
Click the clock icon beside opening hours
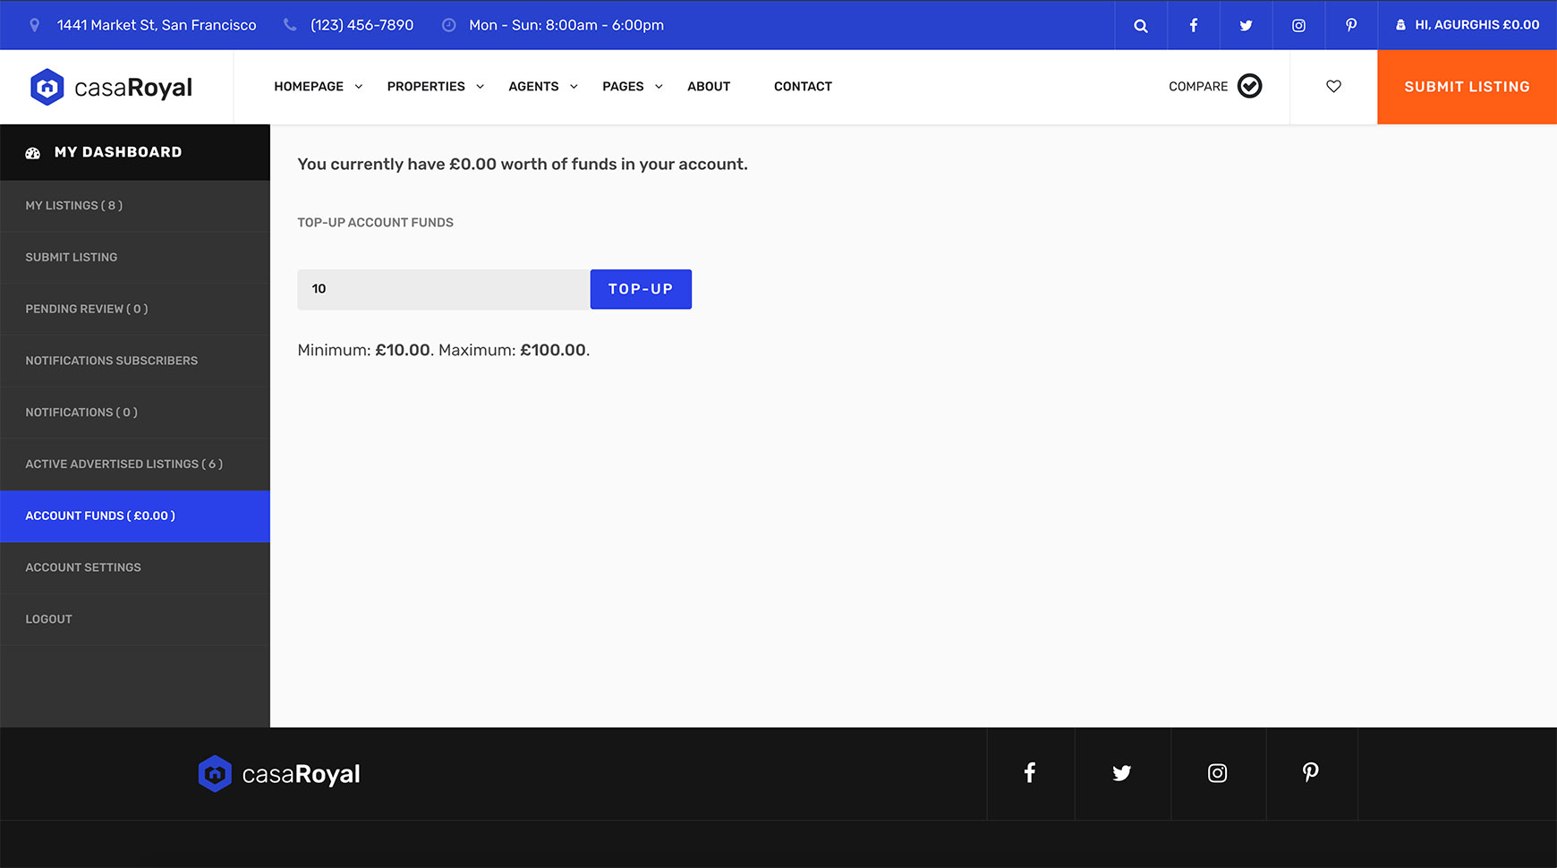pos(449,25)
